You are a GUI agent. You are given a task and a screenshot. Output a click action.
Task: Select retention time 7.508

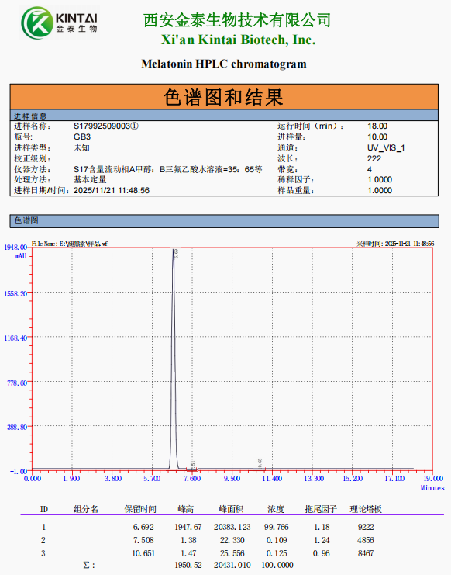point(143,541)
